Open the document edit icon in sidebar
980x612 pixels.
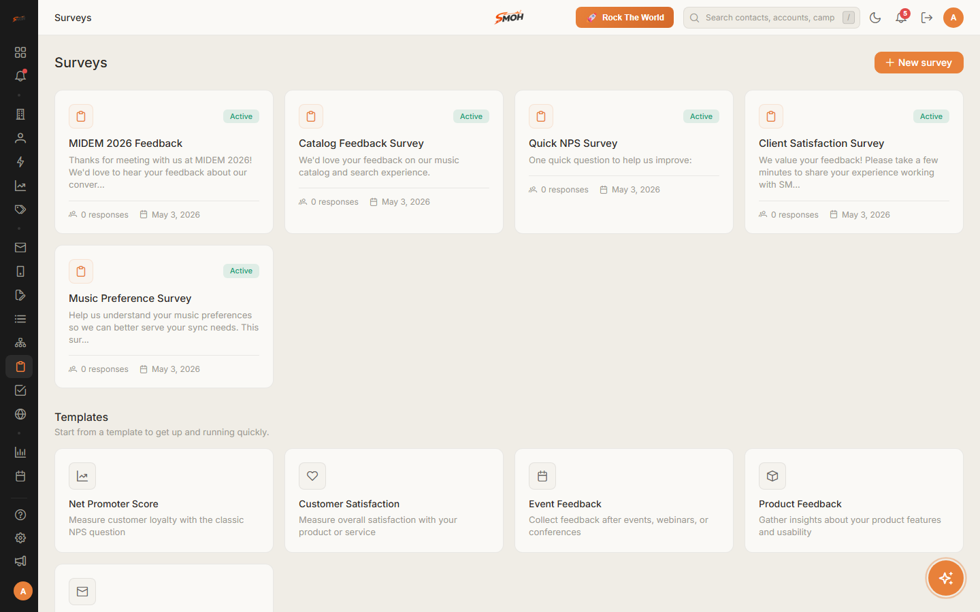coord(20,295)
